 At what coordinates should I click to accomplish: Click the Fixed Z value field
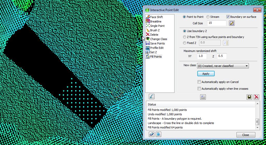pos(210,43)
